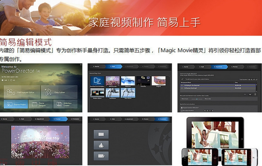Open Theme Designer clapperboard icon

pos(34,104)
